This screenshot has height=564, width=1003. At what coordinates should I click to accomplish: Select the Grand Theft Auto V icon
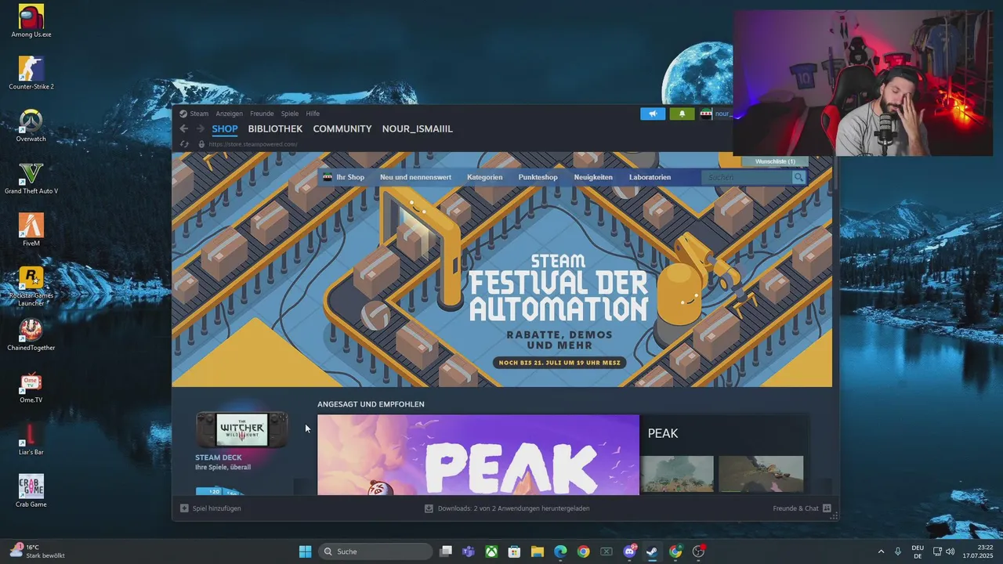[31, 178]
